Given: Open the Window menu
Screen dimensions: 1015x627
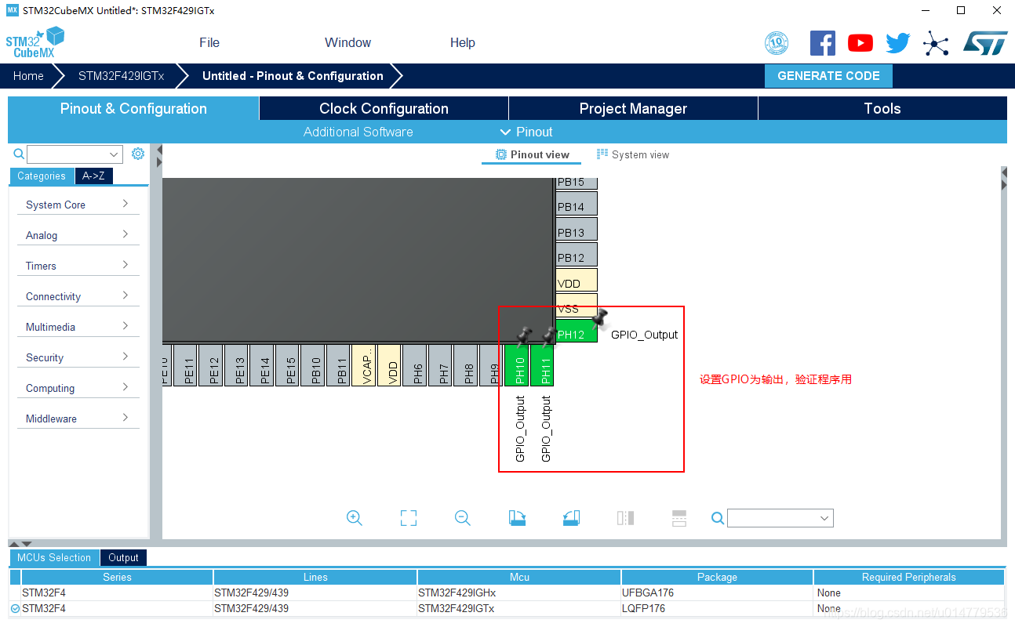Looking at the screenshot, I should [348, 42].
